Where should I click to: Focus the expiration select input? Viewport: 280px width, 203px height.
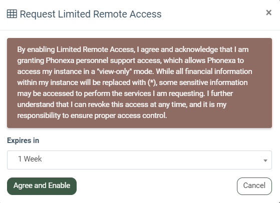(139, 160)
